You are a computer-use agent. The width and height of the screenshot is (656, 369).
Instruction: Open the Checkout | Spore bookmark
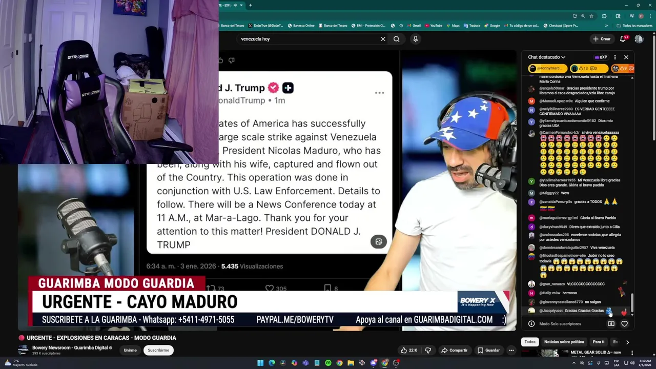click(x=561, y=26)
